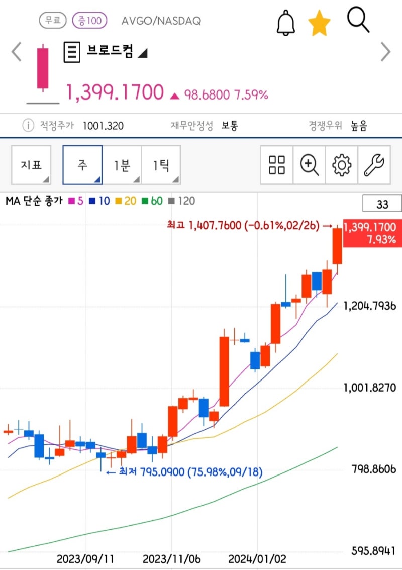Open chart tools via wrench icon

pyautogui.click(x=373, y=165)
